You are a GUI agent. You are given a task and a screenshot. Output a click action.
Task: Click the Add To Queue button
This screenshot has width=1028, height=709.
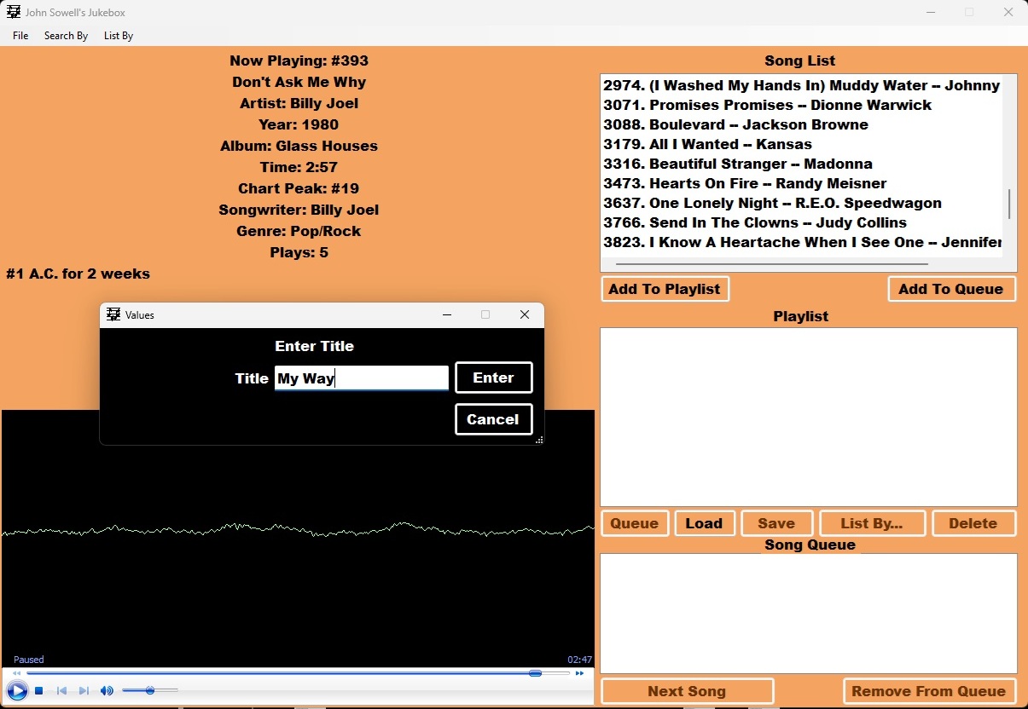(x=950, y=289)
